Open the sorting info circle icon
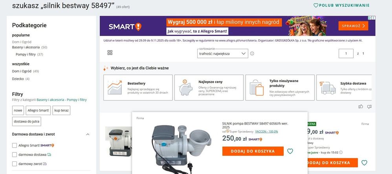 point(252,53)
